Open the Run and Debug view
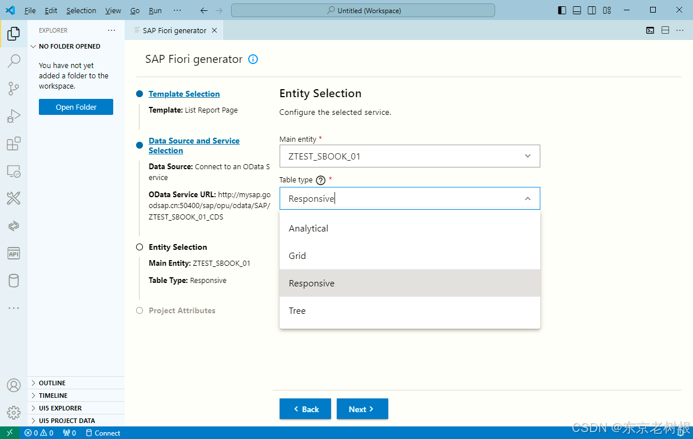 (x=14, y=116)
